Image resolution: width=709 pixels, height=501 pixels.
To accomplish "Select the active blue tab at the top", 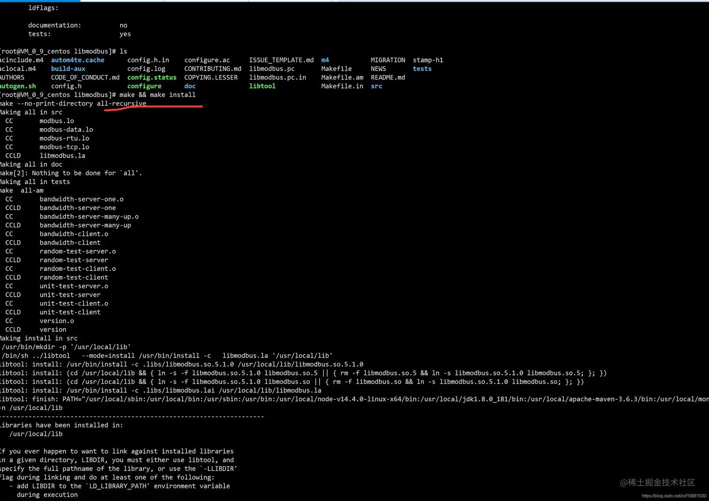I will (40, 2).
